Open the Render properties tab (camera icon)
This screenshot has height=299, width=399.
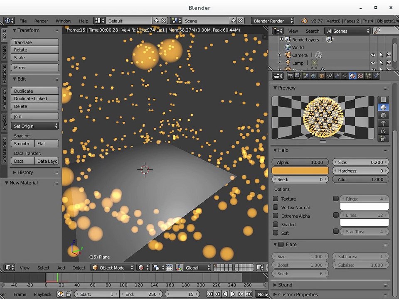click(x=291, y=76)
